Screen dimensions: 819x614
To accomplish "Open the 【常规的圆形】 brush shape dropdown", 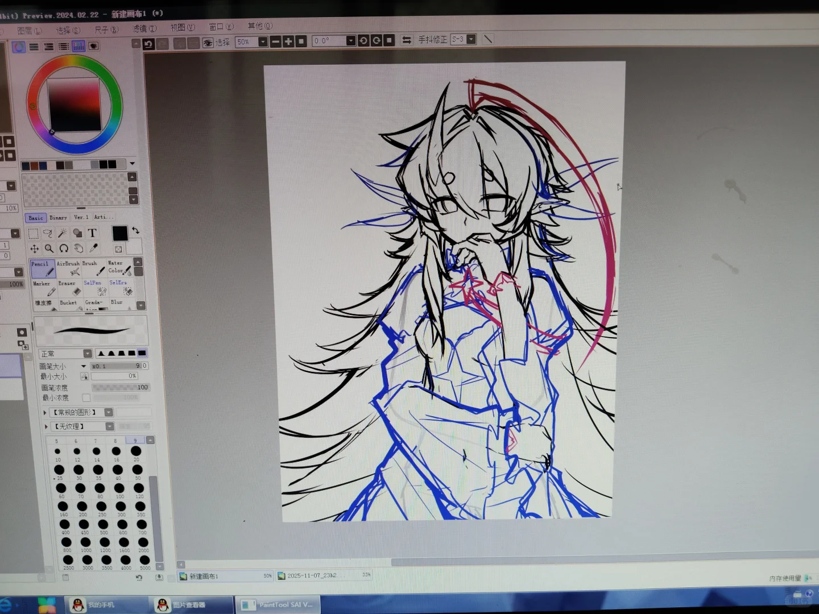I will pyautogui.click(x=109, y=412).
